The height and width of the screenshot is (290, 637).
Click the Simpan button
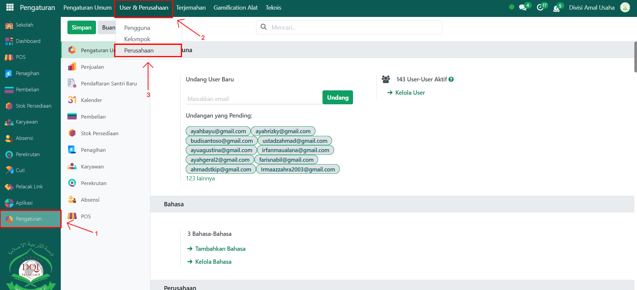[x=81, y=28]
